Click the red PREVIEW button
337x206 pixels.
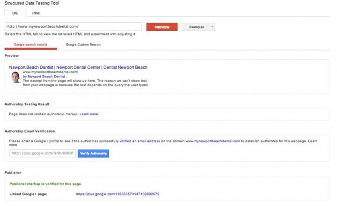tap(162, 27)
